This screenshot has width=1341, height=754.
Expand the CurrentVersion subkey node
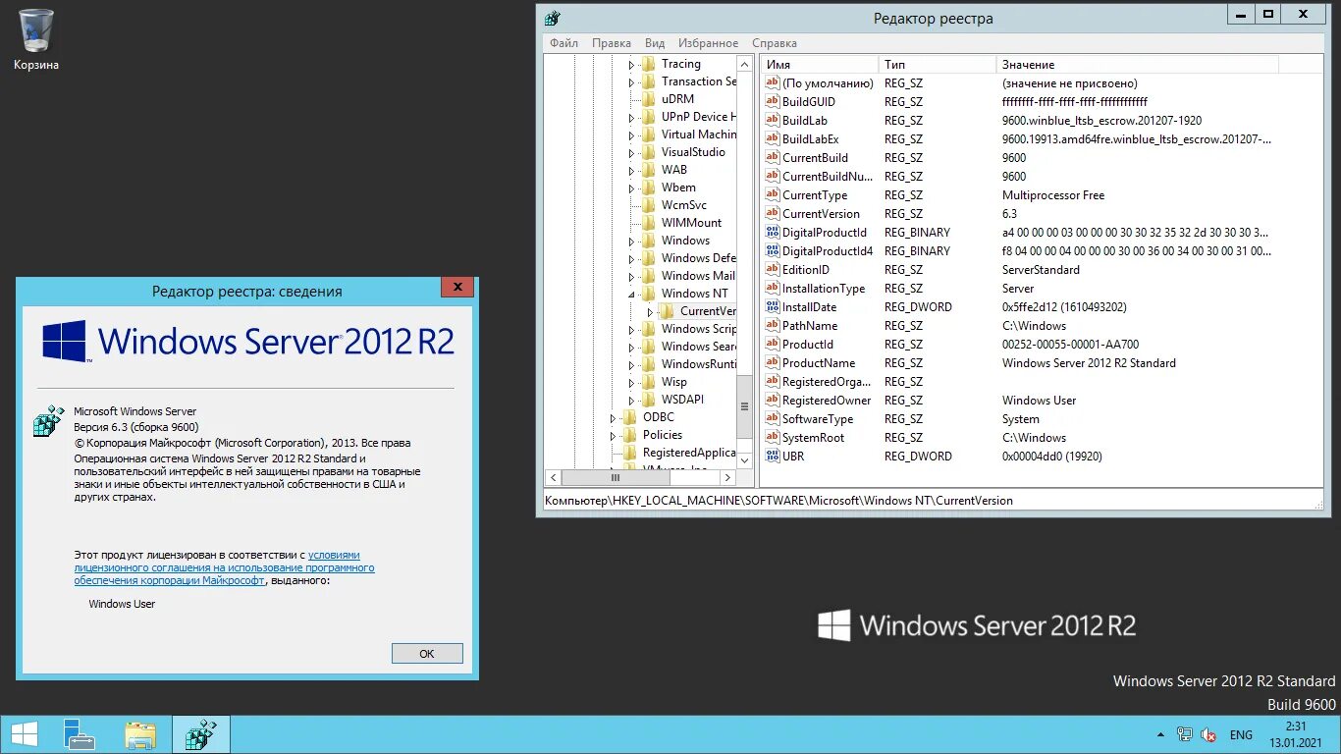click(650, 311)
